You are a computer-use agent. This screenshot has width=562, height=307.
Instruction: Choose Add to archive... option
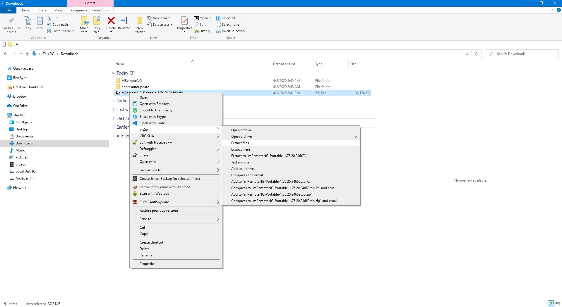pos(290,169)
